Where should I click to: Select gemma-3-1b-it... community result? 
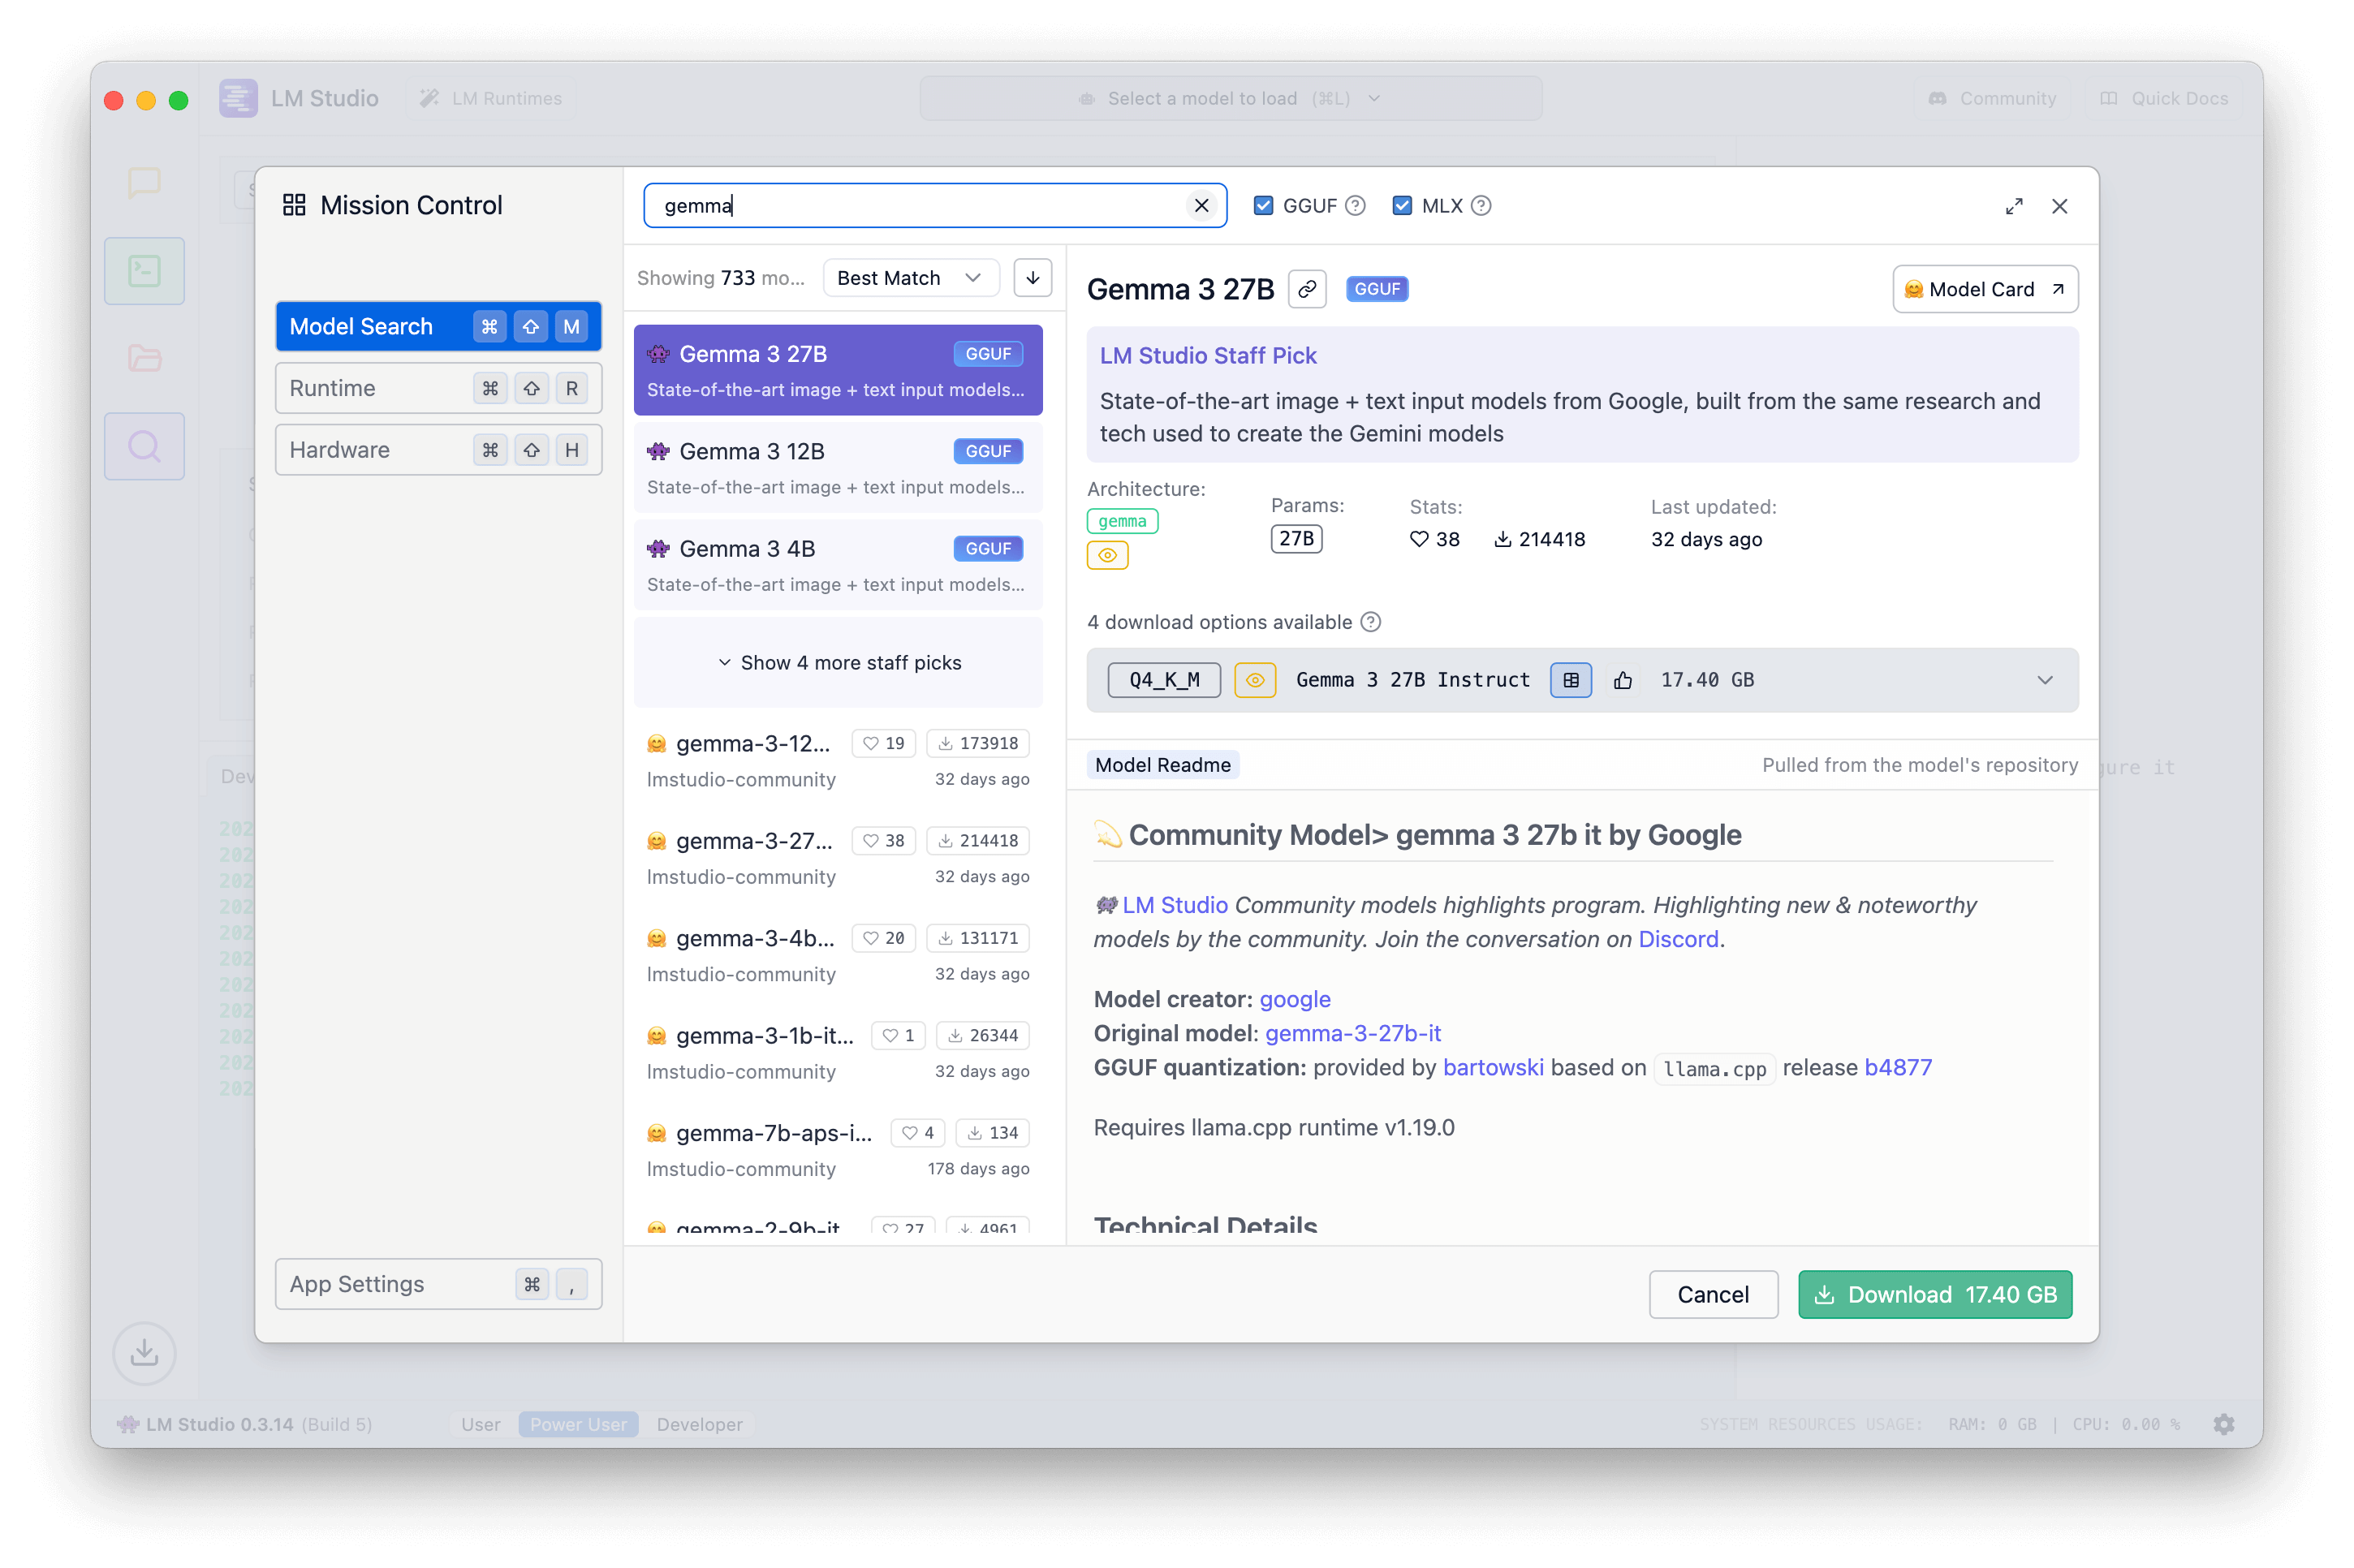(x=838, y=1053)
